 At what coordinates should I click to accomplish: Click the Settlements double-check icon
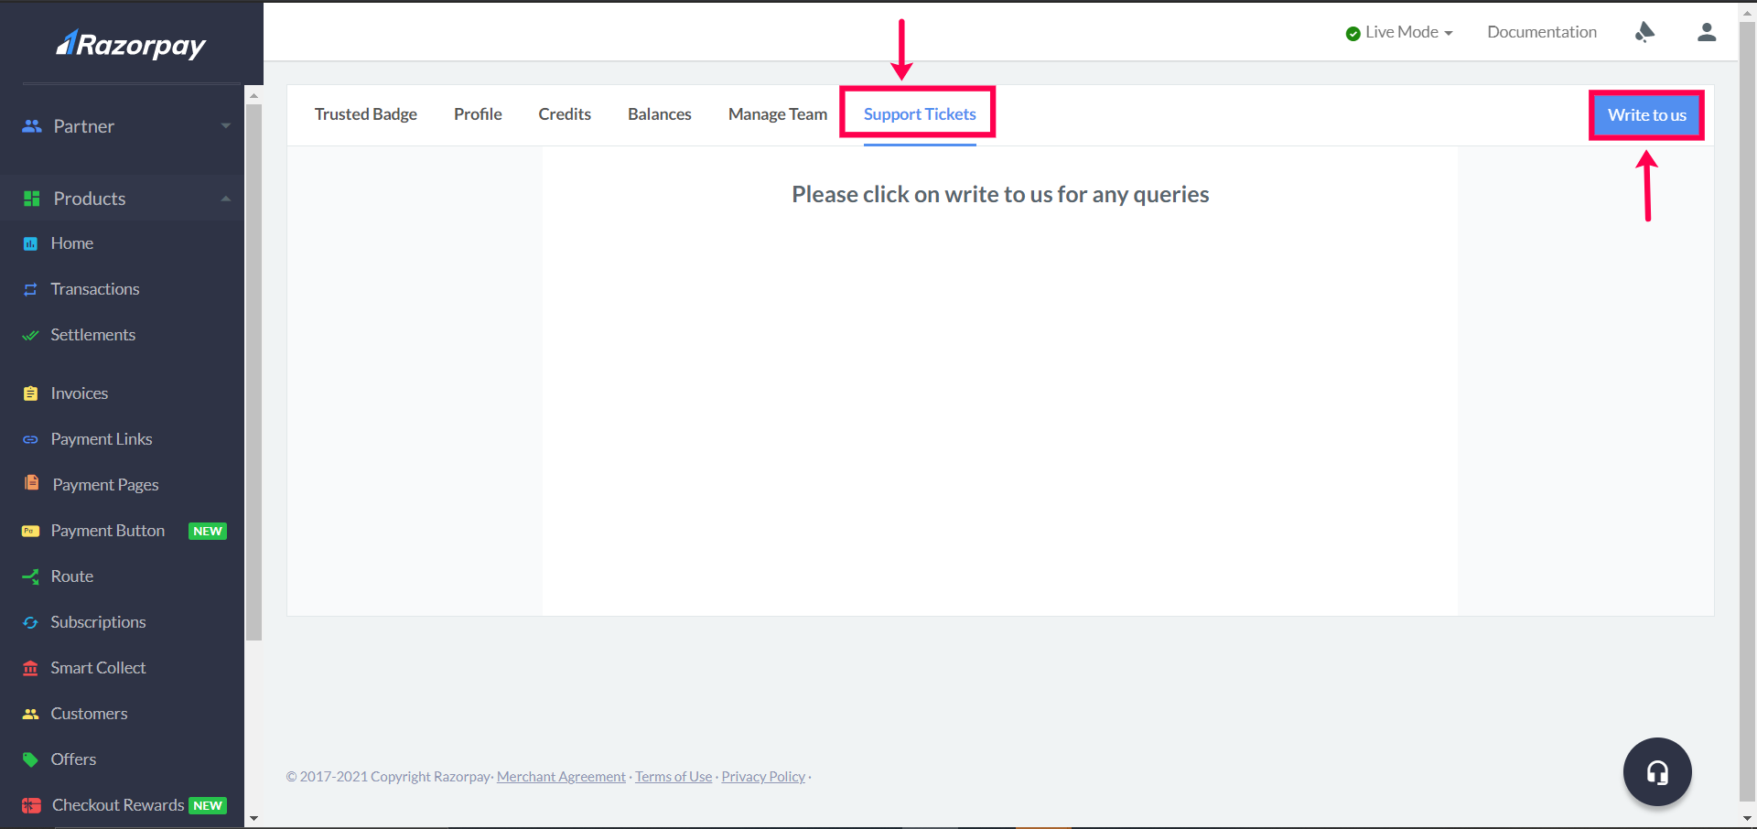[30, 335]
